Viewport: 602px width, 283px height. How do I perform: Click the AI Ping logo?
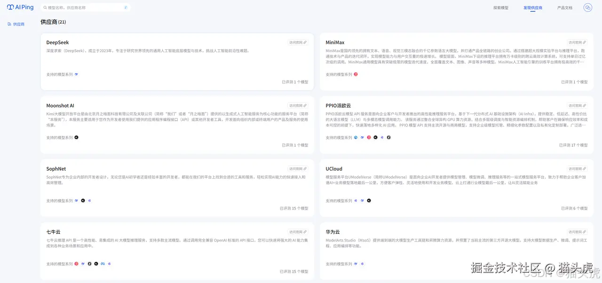click(20, 8)
